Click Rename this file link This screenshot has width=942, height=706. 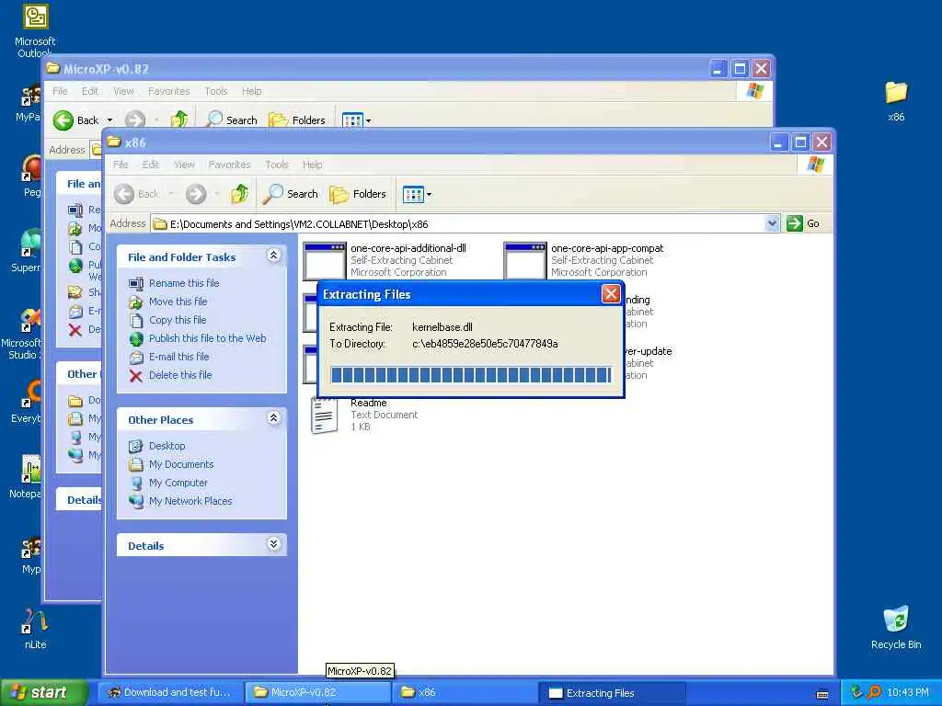184,283
